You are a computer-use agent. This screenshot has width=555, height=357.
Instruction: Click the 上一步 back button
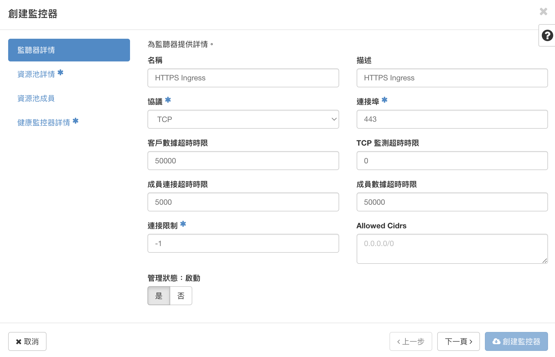[411, 341]
